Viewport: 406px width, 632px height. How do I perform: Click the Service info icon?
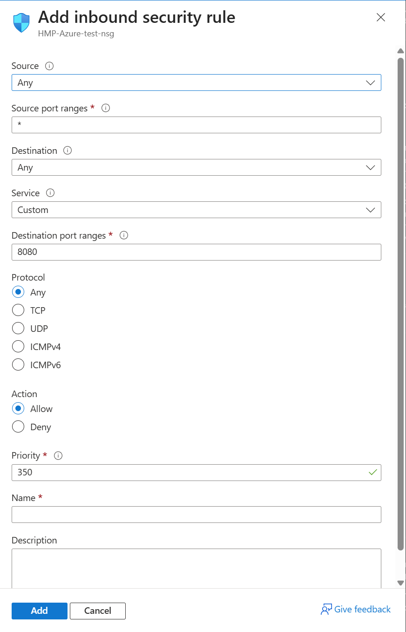pos(50,193)
